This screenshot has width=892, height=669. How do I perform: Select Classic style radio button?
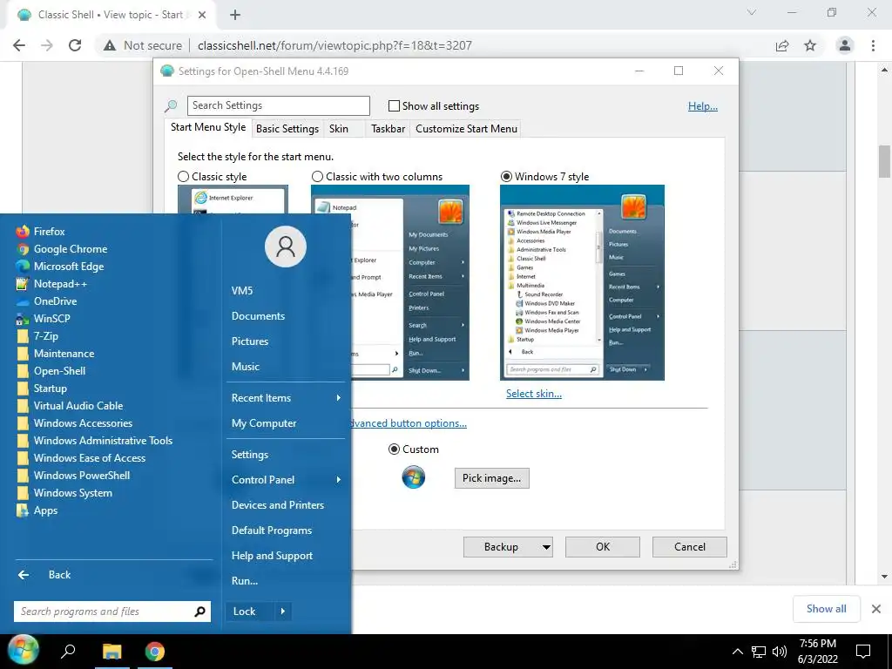pyautogui.click(x=183, y=177)
